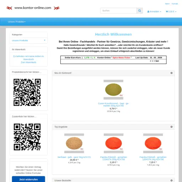Open Unsere Produkte menu in blue navbar
The image size is (182, 182).
tap(17, 22)
